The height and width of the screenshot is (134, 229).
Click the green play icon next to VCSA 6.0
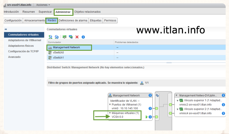(x=147, y=117)
